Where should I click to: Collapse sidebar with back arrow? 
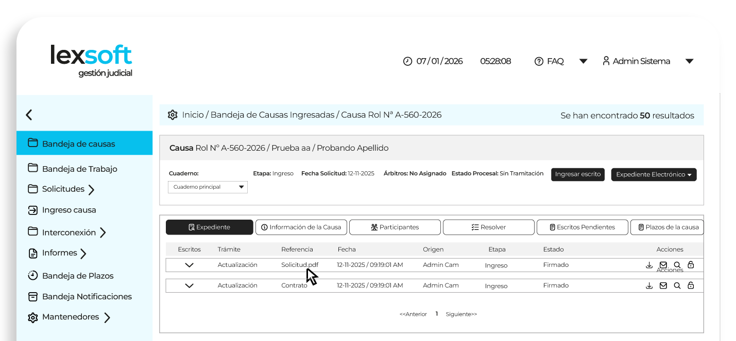pos(29,115)
